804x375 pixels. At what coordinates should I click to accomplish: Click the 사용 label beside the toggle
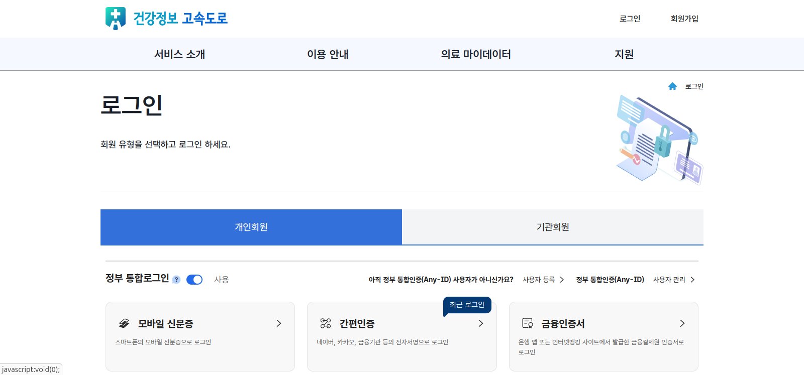(222, 280)
